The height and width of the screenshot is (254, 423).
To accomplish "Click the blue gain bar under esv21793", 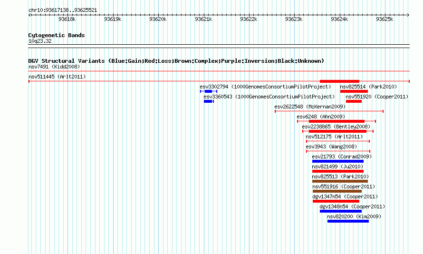I will [338, 161].
